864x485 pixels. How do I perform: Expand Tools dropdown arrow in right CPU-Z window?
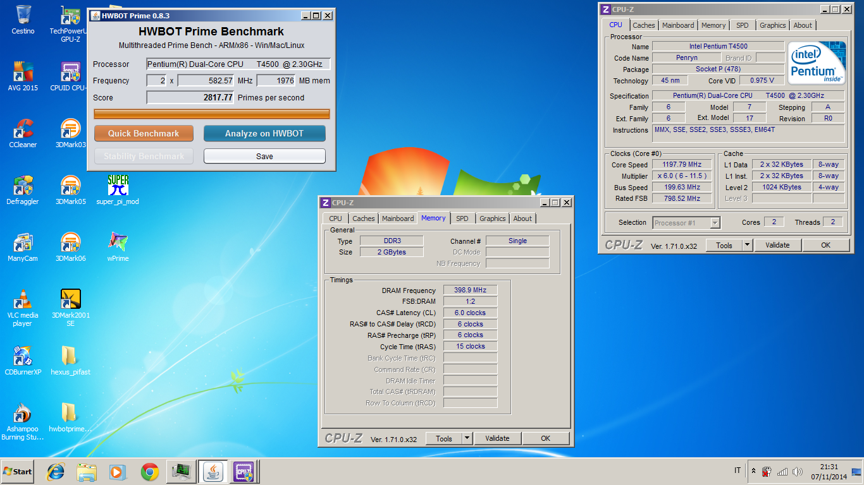tap(747, 245)
